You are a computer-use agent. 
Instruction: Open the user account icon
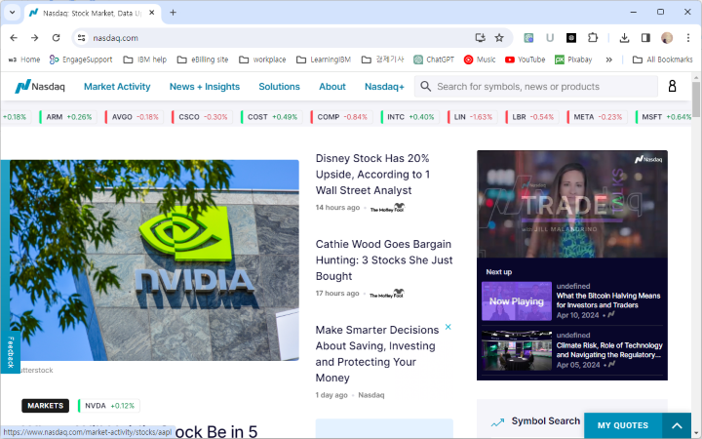click(x=672, y=86)
